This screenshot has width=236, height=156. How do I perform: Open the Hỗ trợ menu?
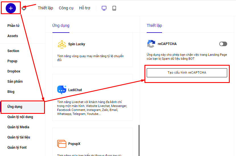pyautogui.click(x=84, y=8)
